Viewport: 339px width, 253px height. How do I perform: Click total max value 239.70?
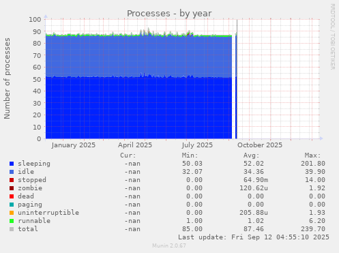pyautogui.click(x=313, y=229)
